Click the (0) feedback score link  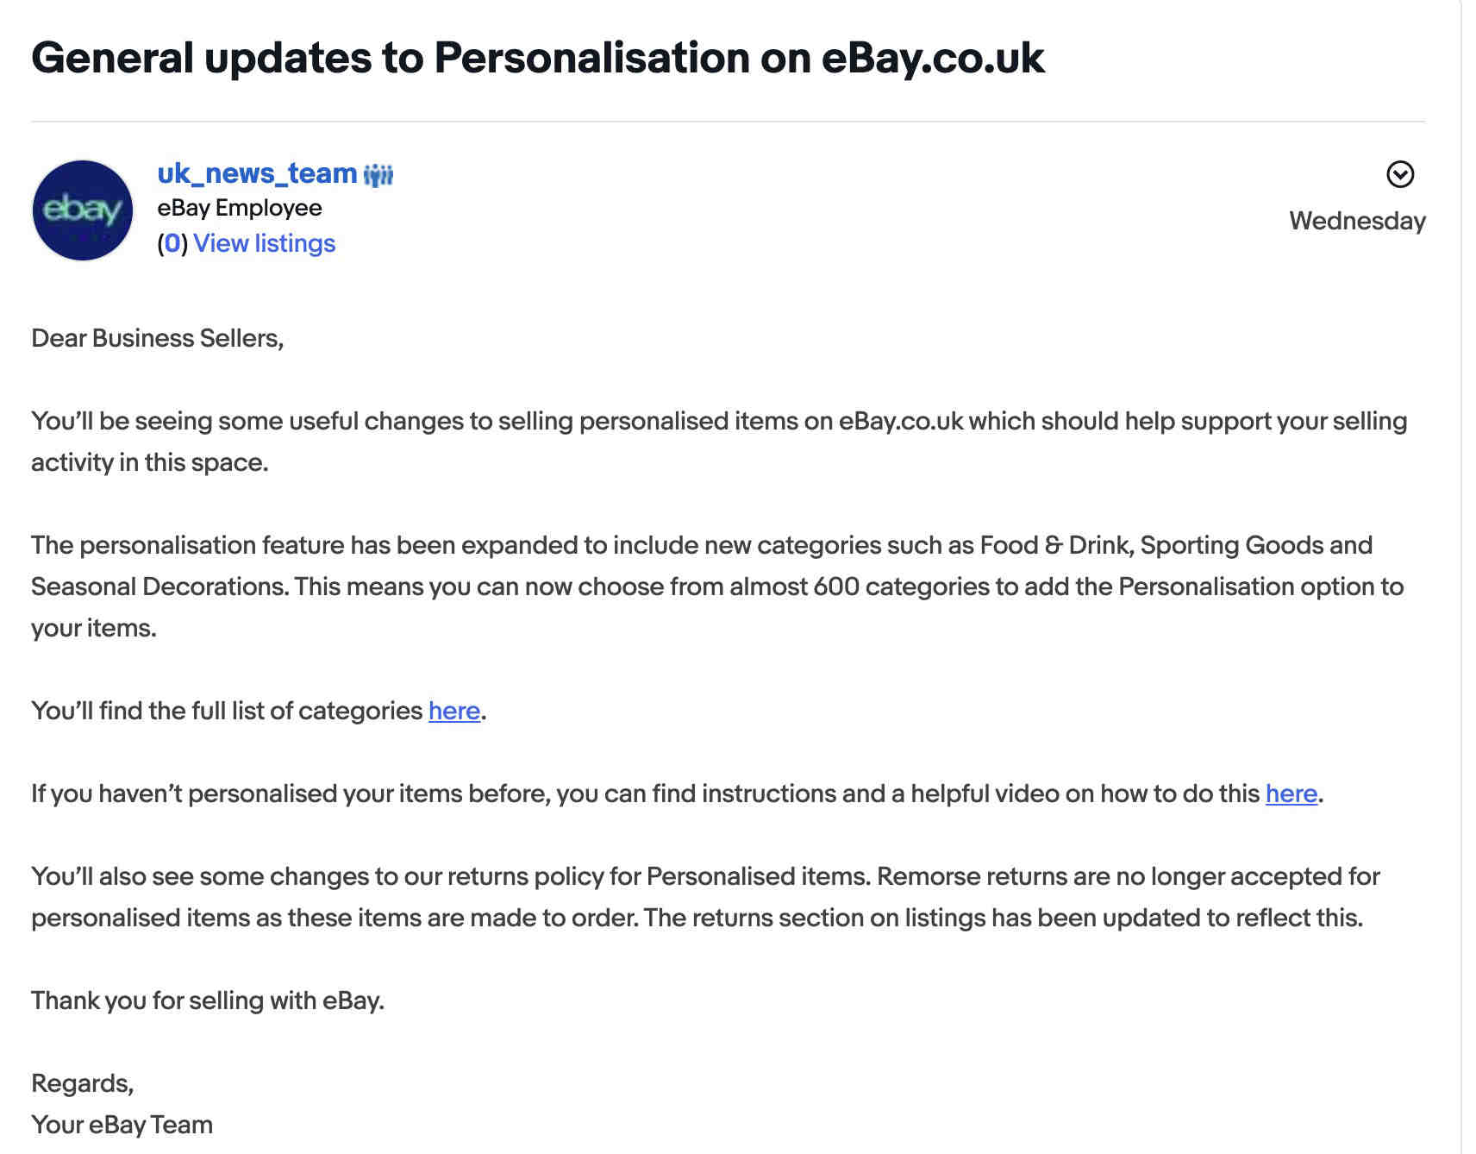[172, 243]
